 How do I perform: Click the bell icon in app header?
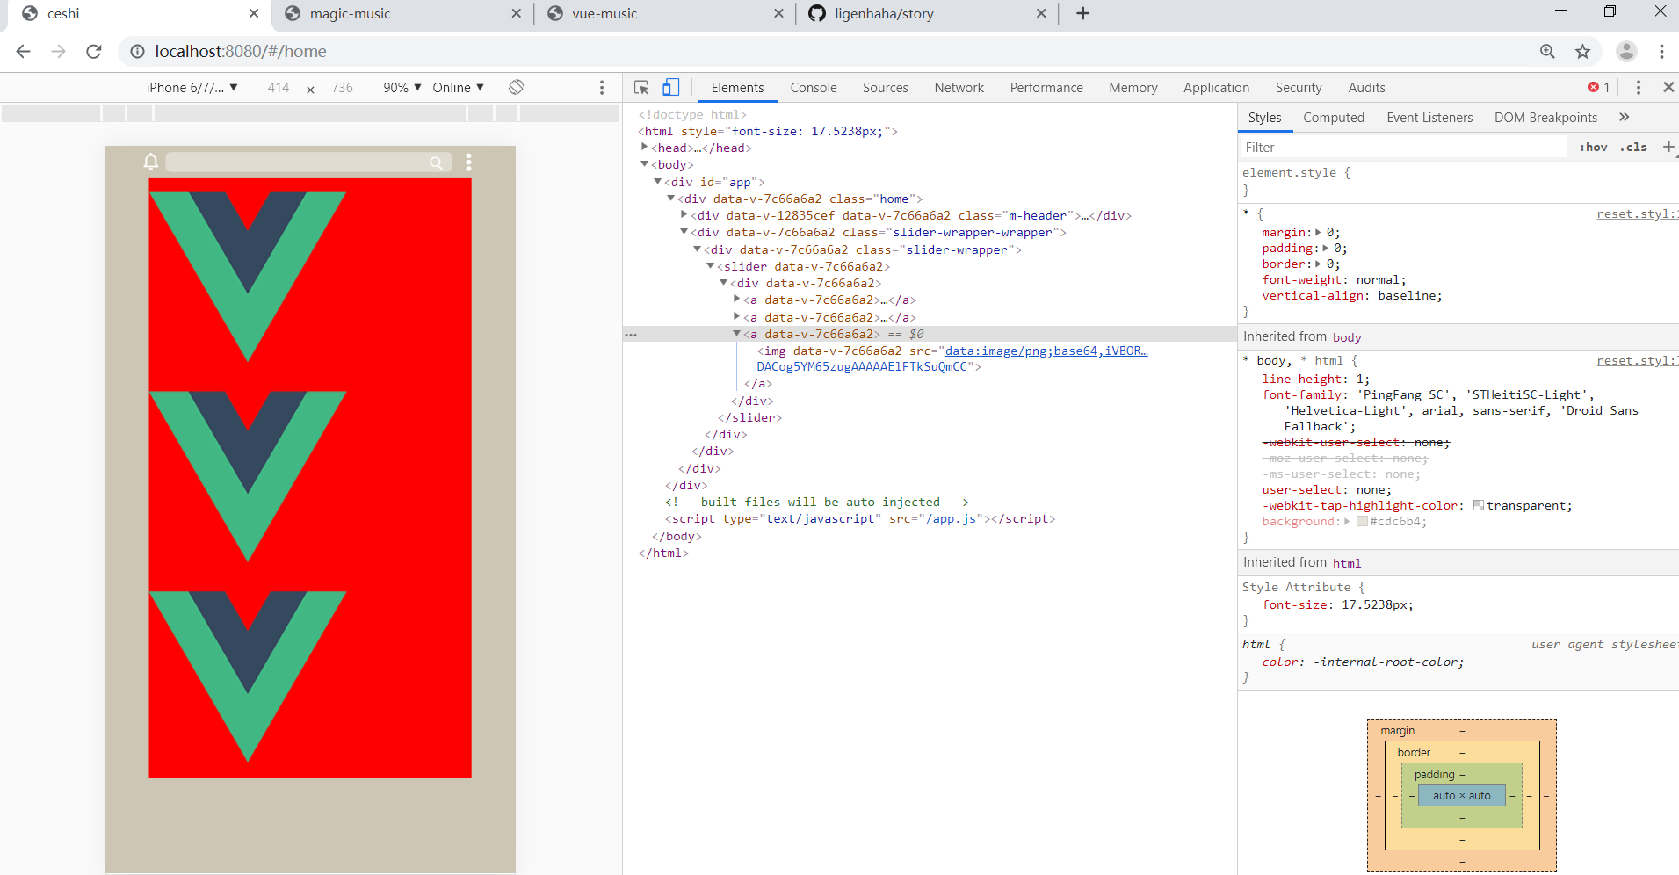[x=151, y=162]
